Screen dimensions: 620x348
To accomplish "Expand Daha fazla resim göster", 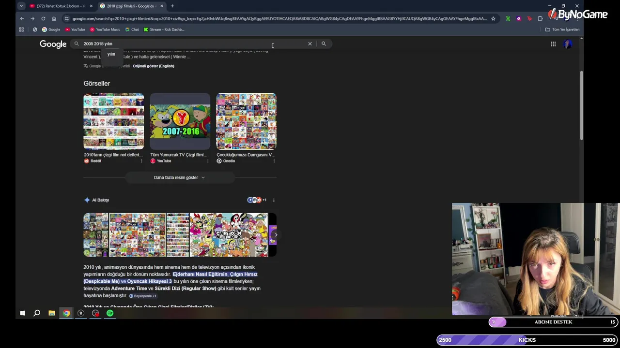I will point(179,177).
